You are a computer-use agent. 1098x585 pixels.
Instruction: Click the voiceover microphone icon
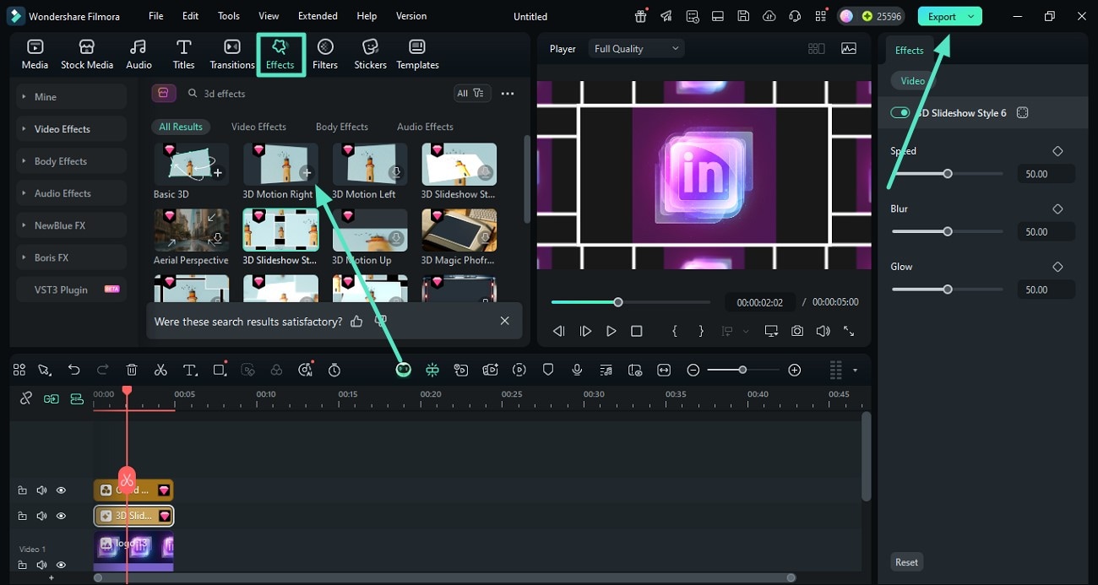(x=577, y=370)
